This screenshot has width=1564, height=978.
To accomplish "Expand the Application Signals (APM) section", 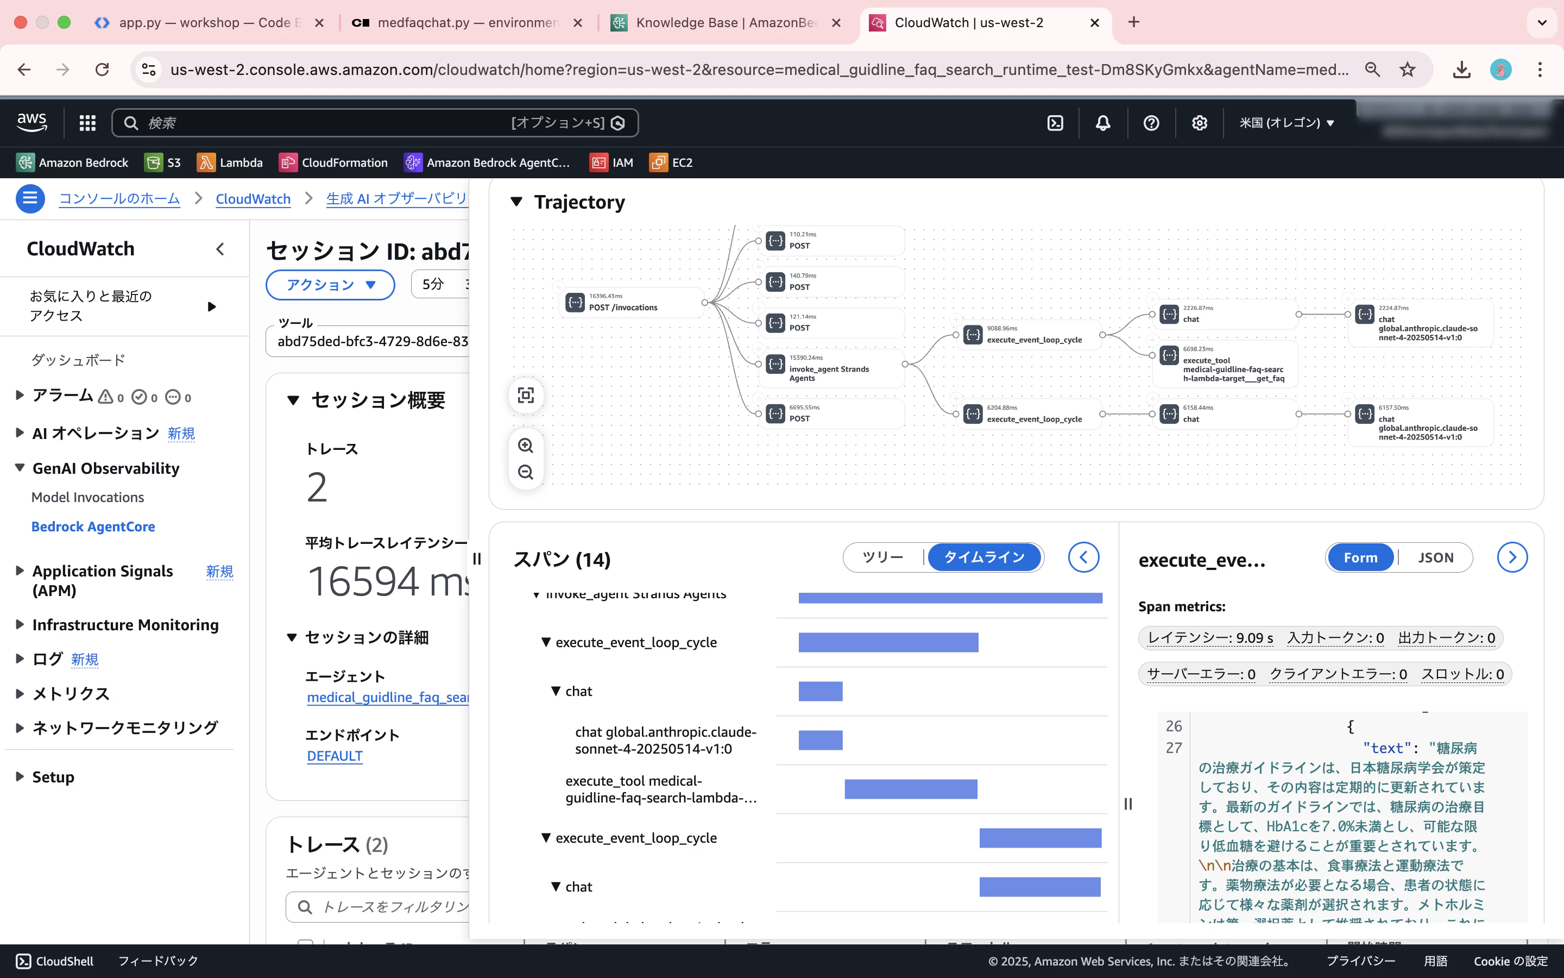I will [x=20, y=570].
